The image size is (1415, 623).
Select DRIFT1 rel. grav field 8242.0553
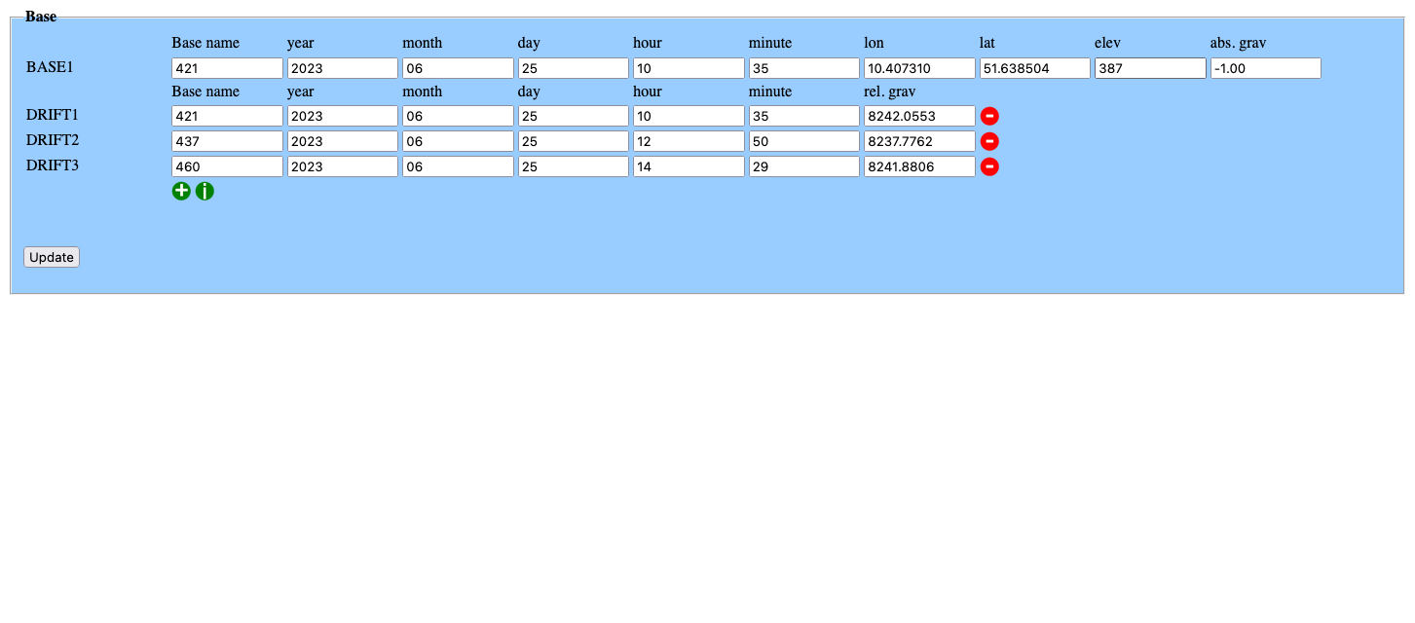[918, 116]
